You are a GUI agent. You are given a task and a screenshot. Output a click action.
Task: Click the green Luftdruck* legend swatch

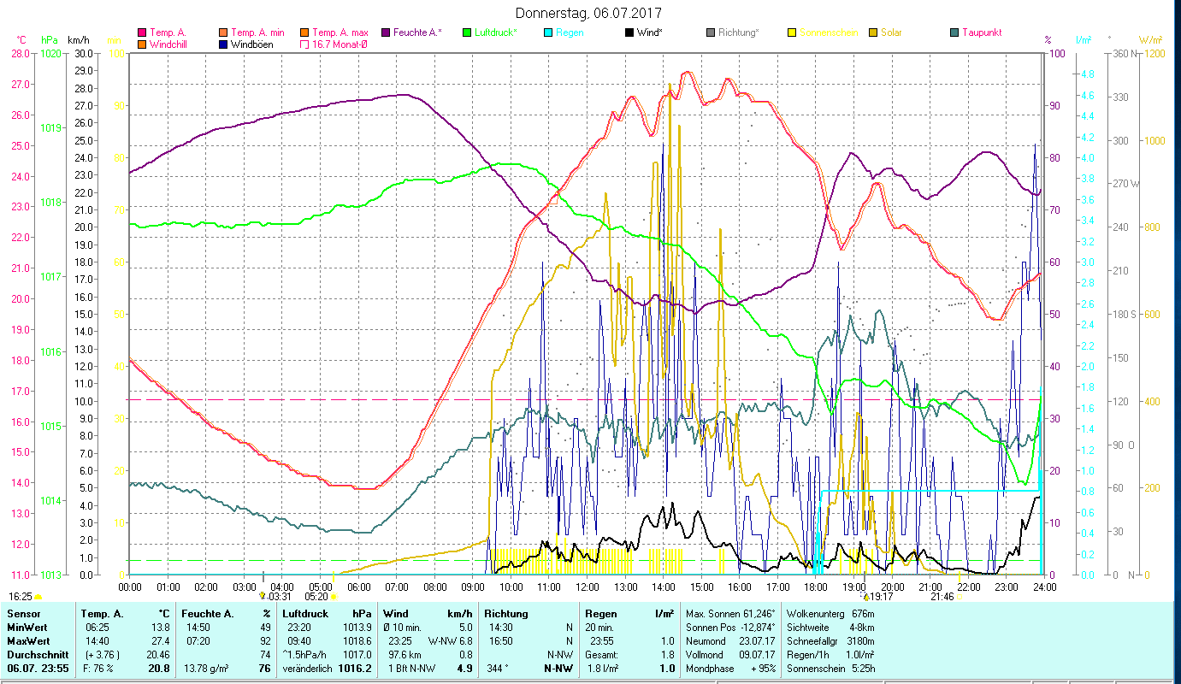click(467, 32)
